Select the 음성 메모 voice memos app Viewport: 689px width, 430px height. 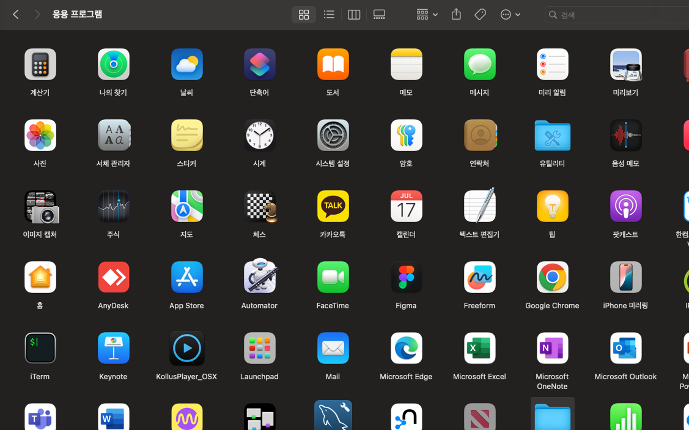pos(626,135)
